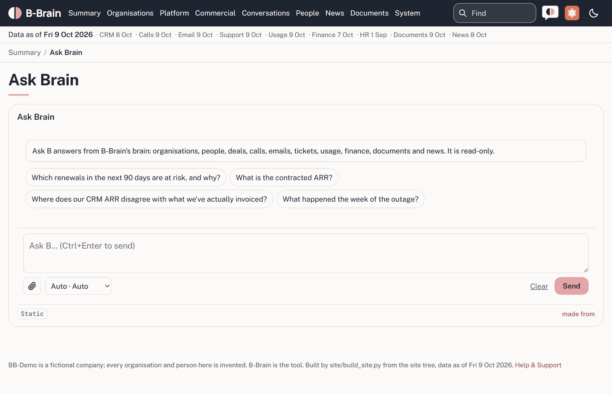The width and height of the screenshot is (612, 394).
Task: Open the Summary nav menu
Action: [x=85, y=13]
